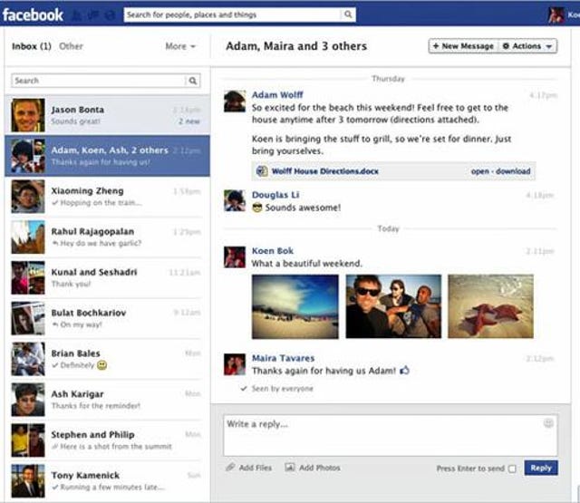
Task: Open Jason Bonta conversation
Action: 107,115
